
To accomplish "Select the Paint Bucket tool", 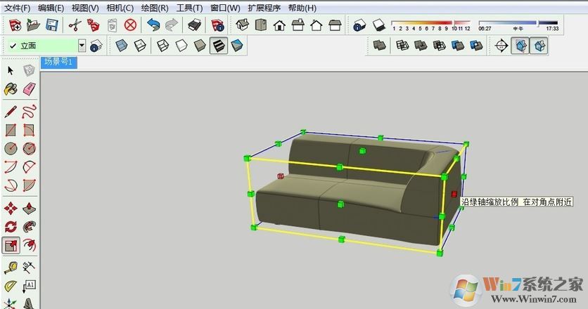I will [x=11, y=89].
